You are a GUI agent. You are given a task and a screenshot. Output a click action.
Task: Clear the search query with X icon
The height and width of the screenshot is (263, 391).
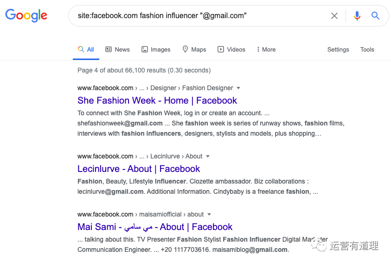point(334,16)
